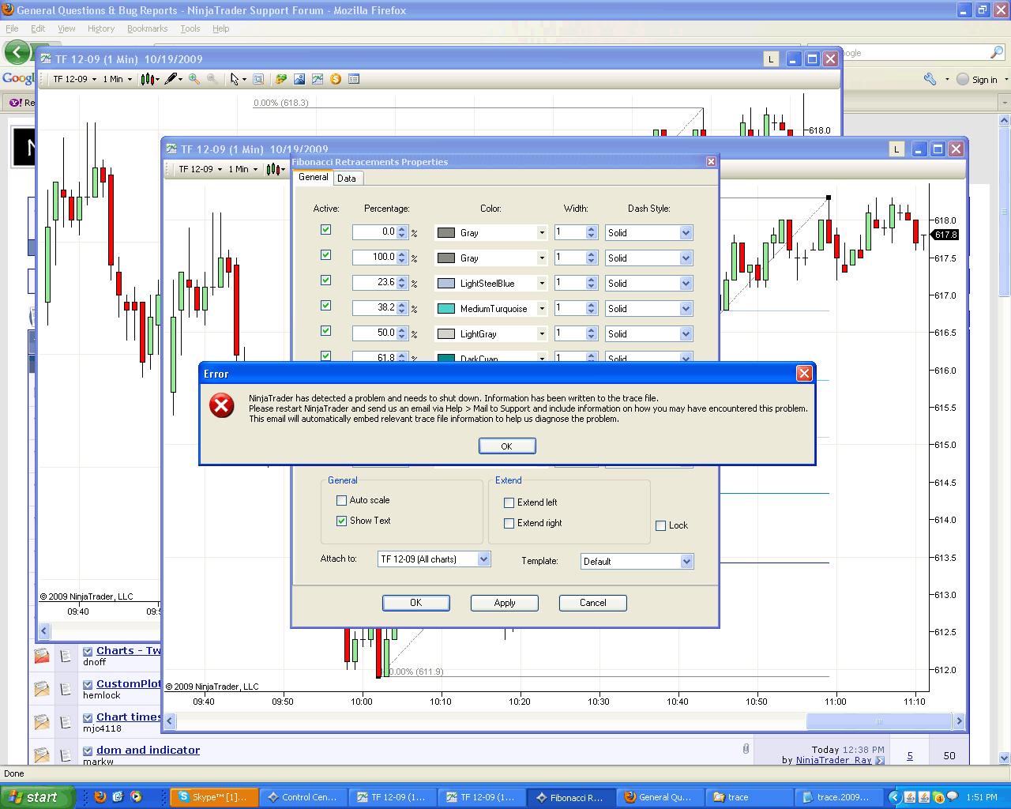Open TF 12-09 instrument dropdown in front chart
This screenshot has width=1011, height=809.
[201, 169]
